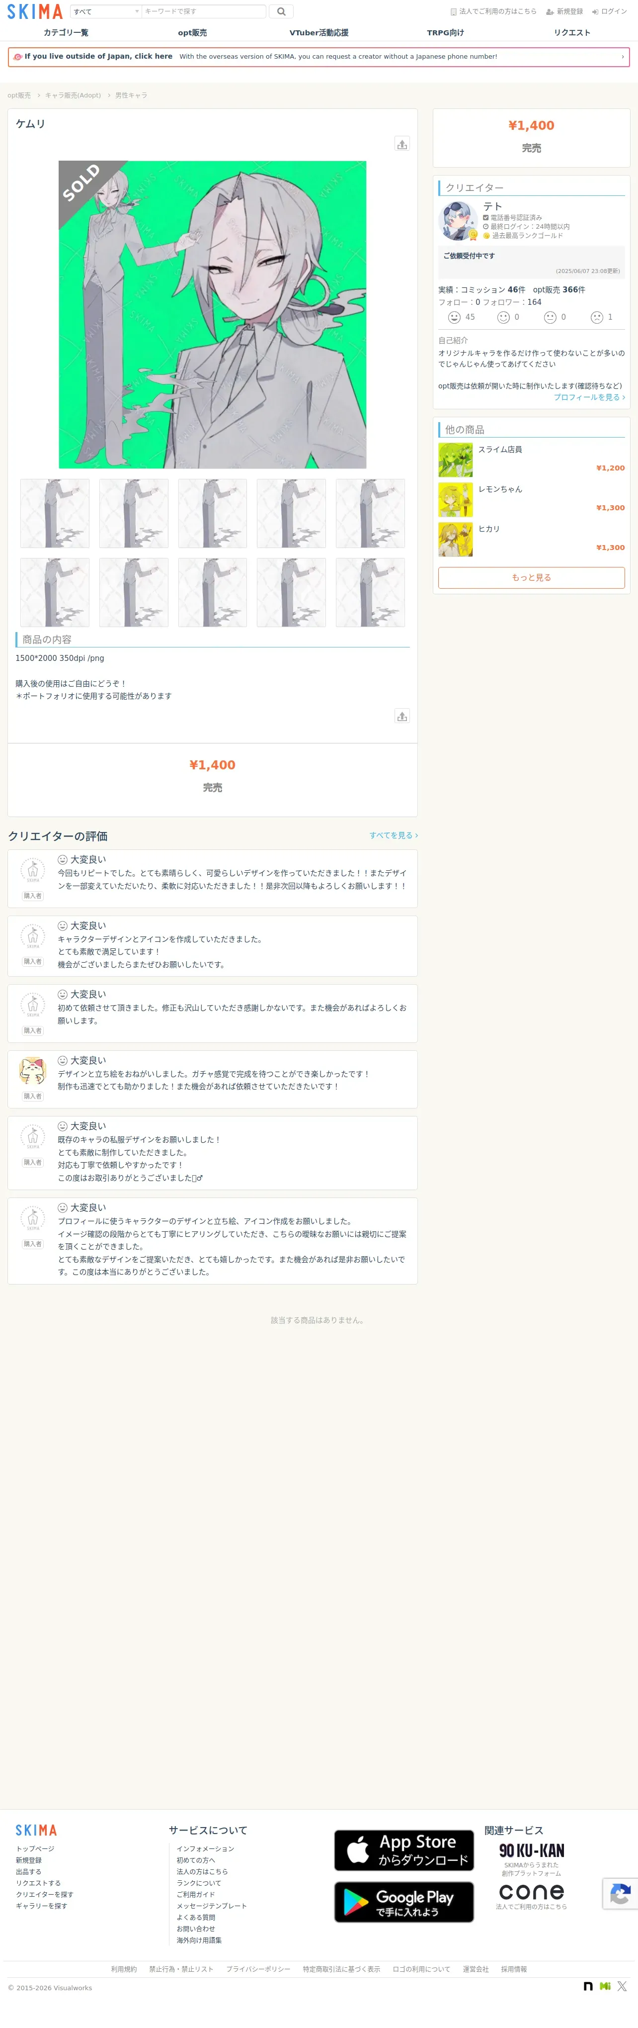The height and width of the screenshot is (2028, 638).
Task: Open creator name テト
Action: [492, 206]
